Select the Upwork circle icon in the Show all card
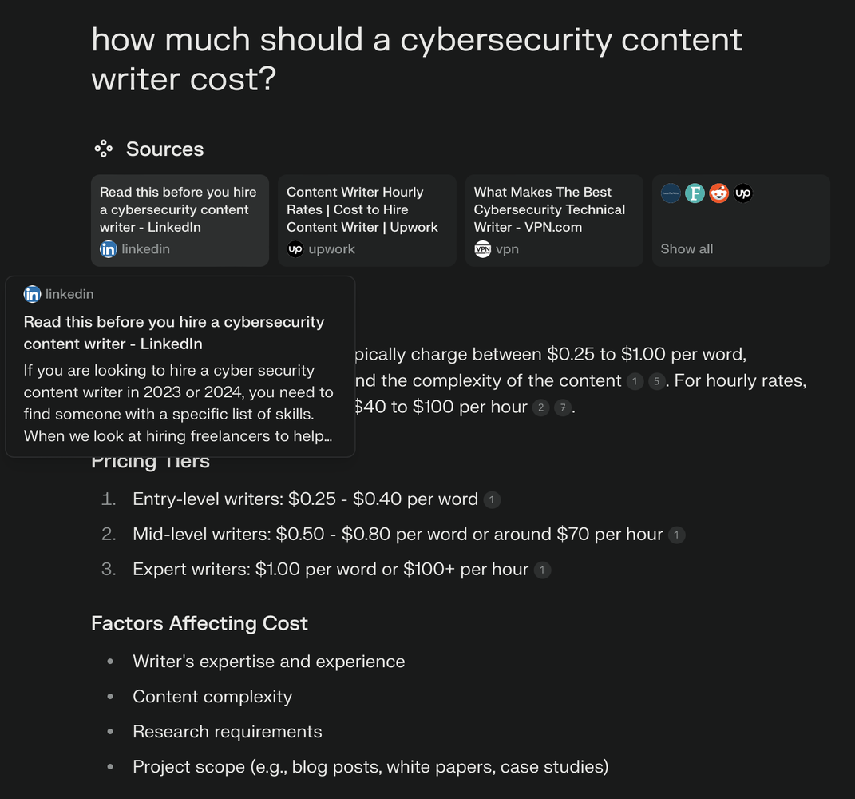The image size is (855, 799). pyautogui.click(x=742, y=193)
